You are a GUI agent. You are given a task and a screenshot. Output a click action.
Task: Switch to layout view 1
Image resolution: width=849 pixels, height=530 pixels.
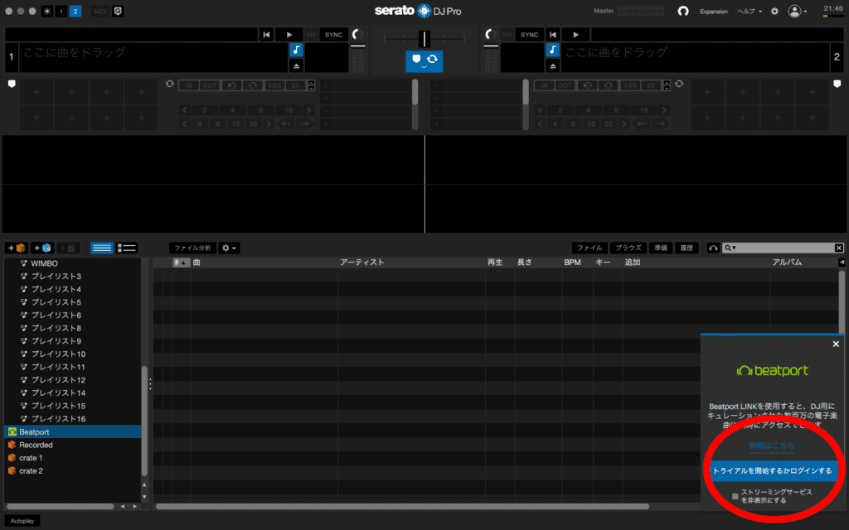click(x=61, y=11)
